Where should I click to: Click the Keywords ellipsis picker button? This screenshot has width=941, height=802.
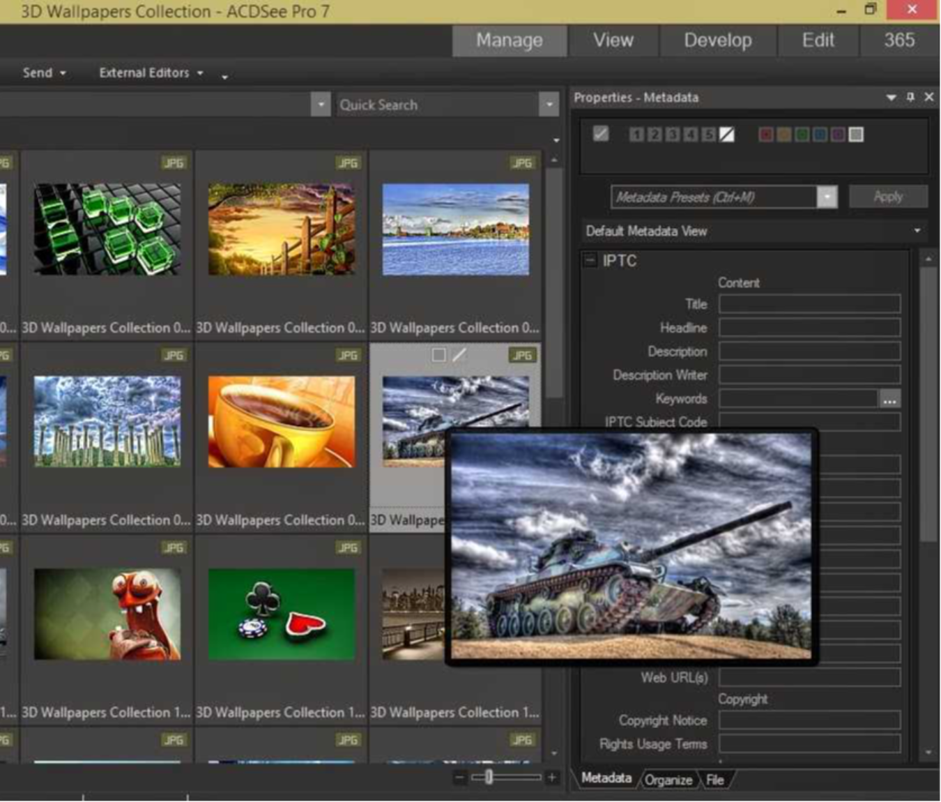(889, 399)
